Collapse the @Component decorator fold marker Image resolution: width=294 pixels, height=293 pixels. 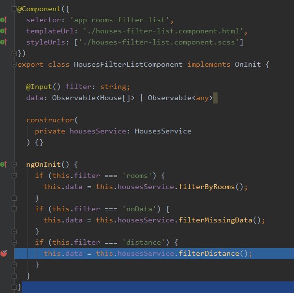pos(14,9)
